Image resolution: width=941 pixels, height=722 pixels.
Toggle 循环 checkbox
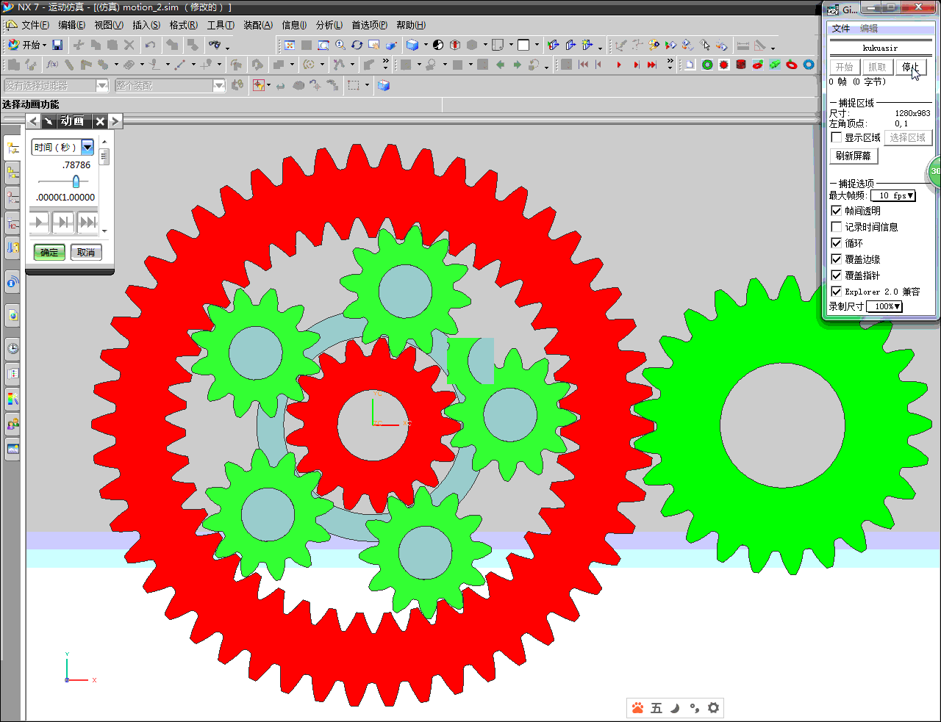point(836,243)
